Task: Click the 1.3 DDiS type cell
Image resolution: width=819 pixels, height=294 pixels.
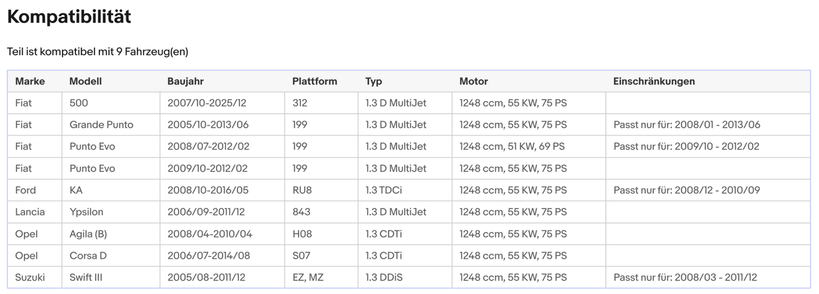Action: (x=384, y=278)
